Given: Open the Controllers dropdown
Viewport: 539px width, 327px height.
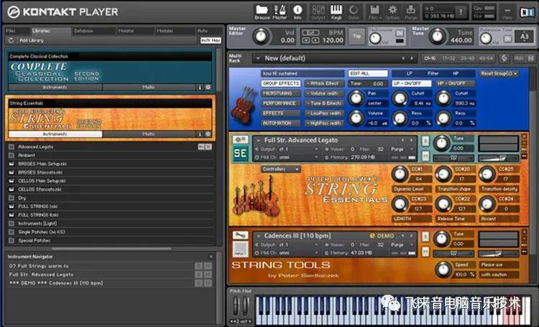Looking at the screenshot, I should pos(280,169).
